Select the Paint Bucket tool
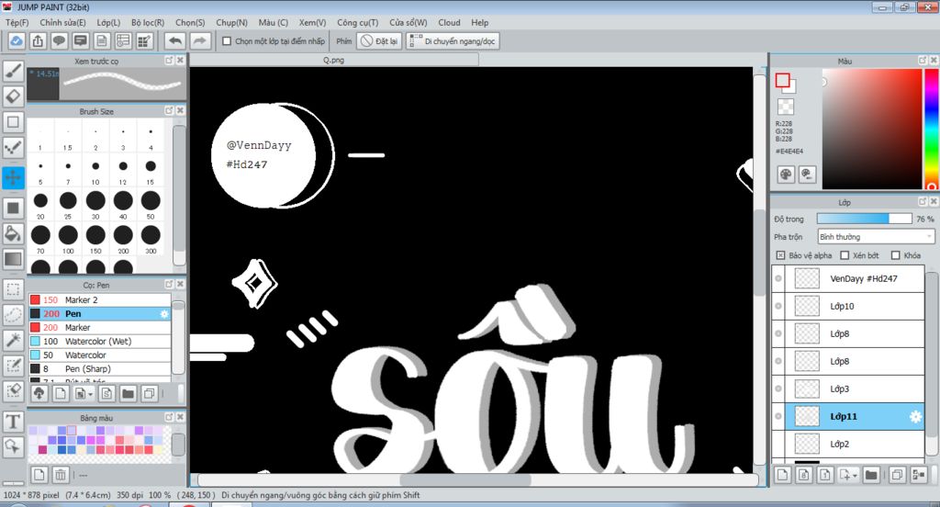This screenshot has width=940, height=507. (x=13, y=233)
